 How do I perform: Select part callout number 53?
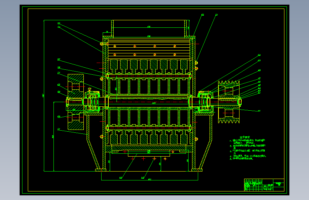tap(59, 23)
